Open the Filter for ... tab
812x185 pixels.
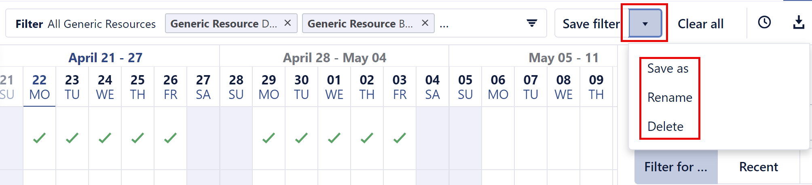click(675, 167)
